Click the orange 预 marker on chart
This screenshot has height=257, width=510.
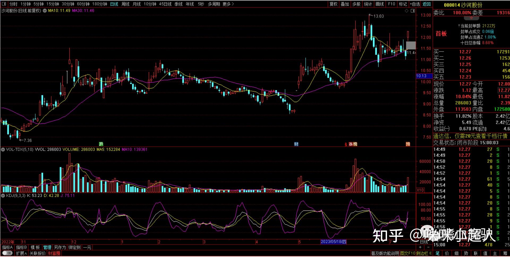click(x=408, y=144)
